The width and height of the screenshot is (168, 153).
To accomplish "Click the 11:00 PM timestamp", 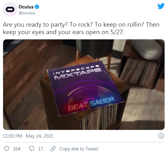I will pyautogui.click(x=13, y=136).
